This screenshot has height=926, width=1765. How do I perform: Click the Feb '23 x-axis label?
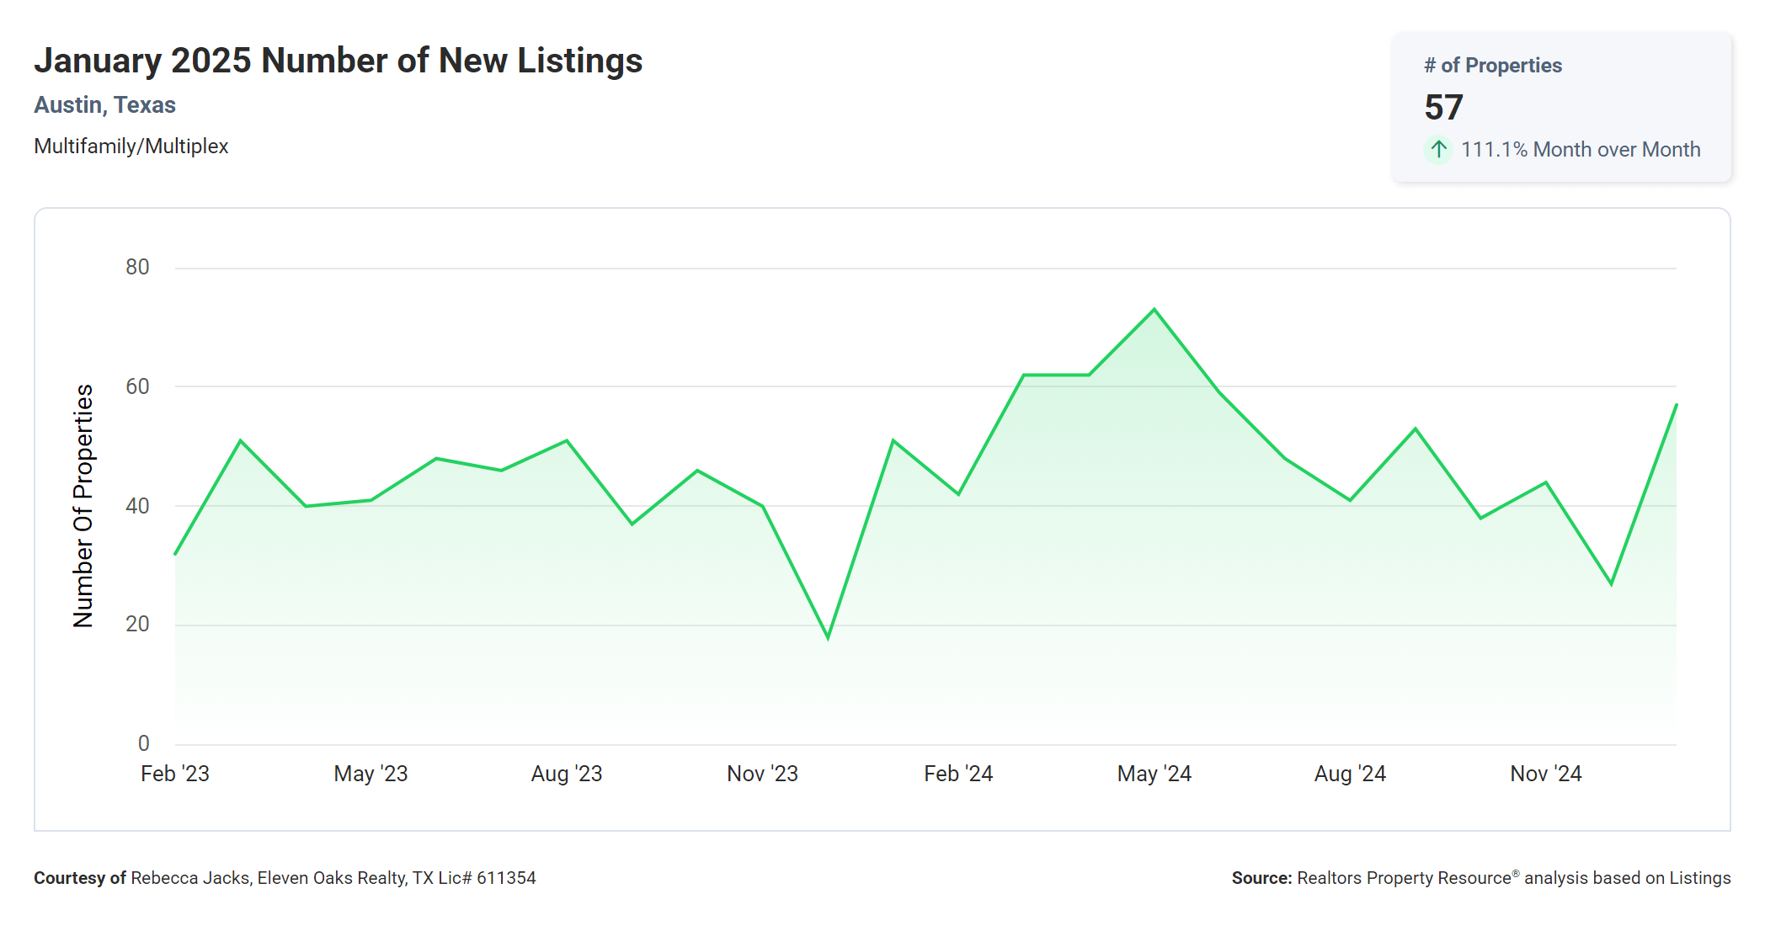pos(175,774)
